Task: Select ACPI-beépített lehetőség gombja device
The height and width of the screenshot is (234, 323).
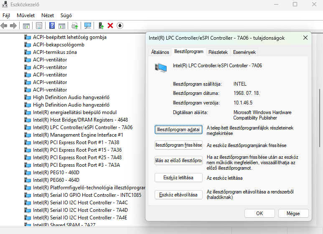Action: (x=70, y=37)
